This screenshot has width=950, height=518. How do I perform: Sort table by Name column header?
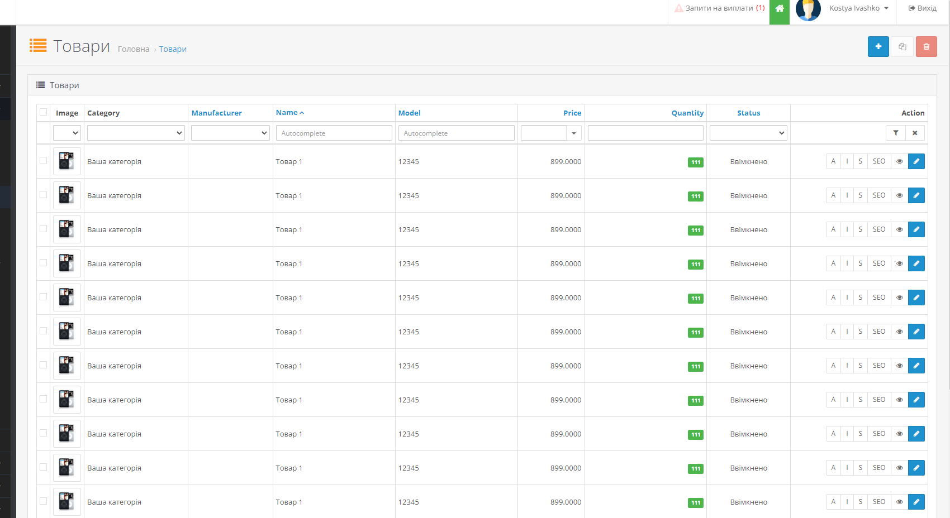click(x=287, y=113)
